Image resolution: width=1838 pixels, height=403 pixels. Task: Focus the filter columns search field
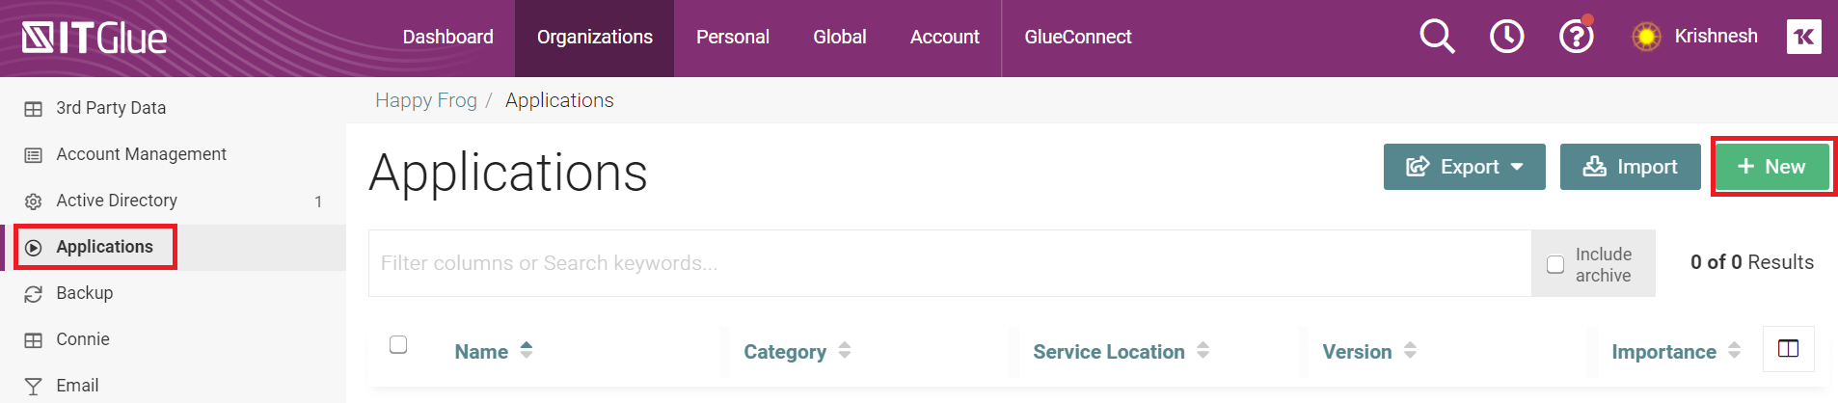coord(949,263)
